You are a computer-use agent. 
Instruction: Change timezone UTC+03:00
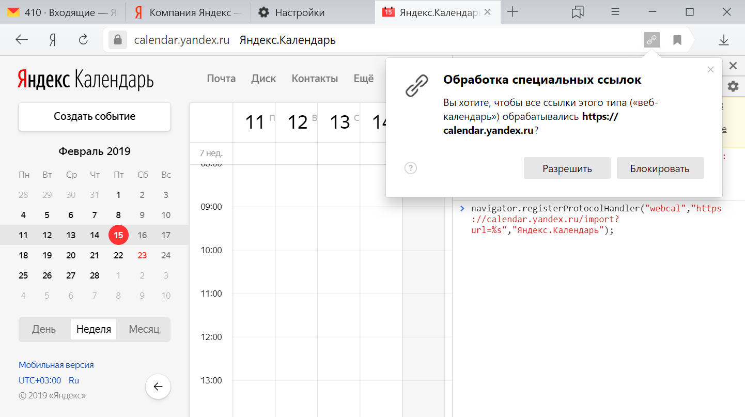[40, 380]
